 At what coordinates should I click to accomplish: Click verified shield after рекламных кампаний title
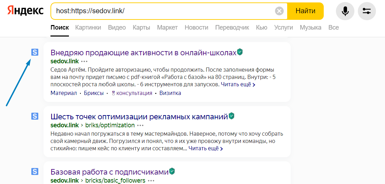(x=231, y=116)
